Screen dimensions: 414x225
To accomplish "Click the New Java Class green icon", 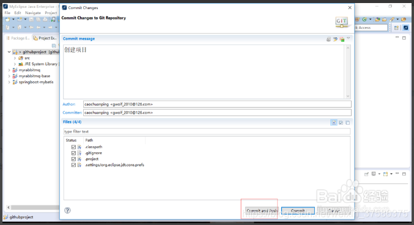I will (x=364, y=20).
